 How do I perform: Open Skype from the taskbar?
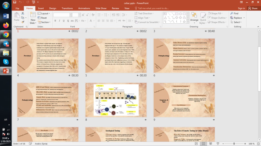pyautogui.click(x=6, y=62)
